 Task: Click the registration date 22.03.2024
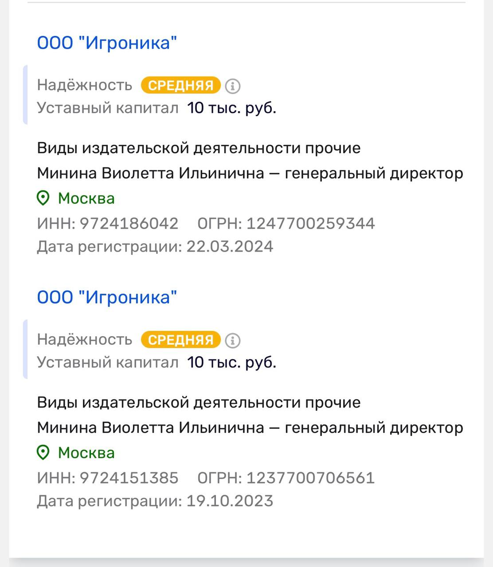pyautogui.click(x=230, y=246)
